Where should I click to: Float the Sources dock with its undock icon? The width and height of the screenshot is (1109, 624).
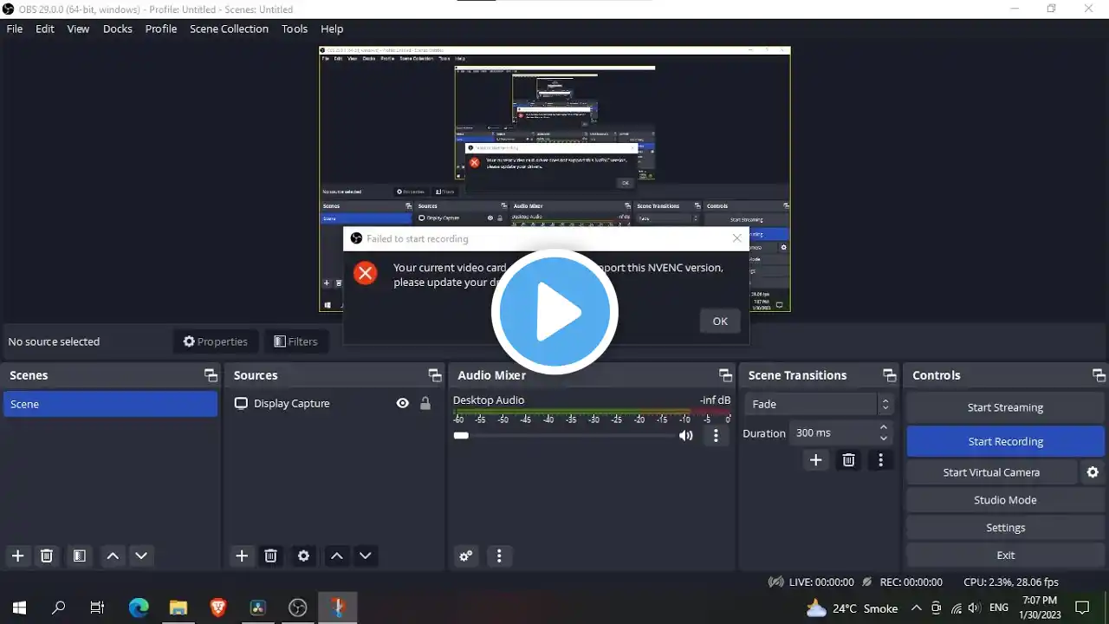(435, 375)
